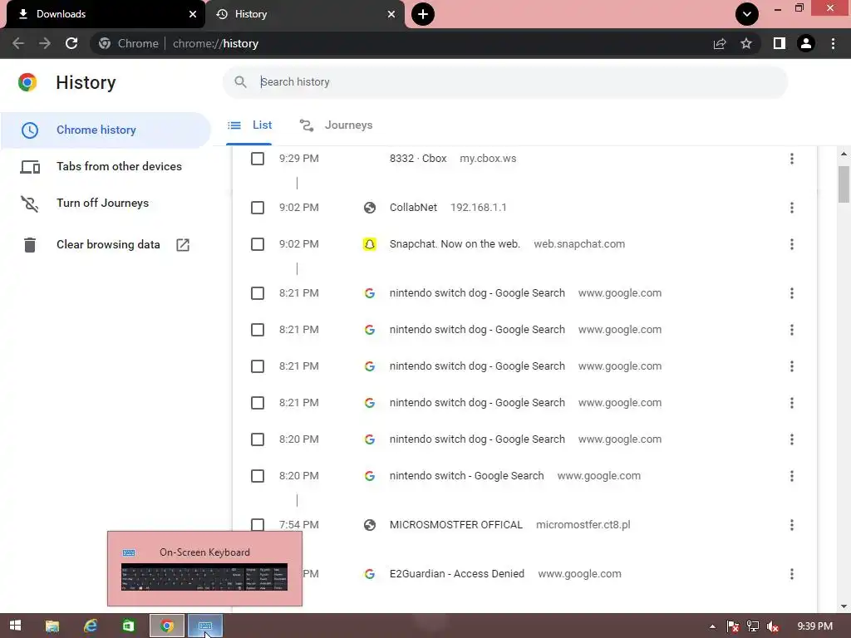Reload the history page

click(x=71, y=43)
